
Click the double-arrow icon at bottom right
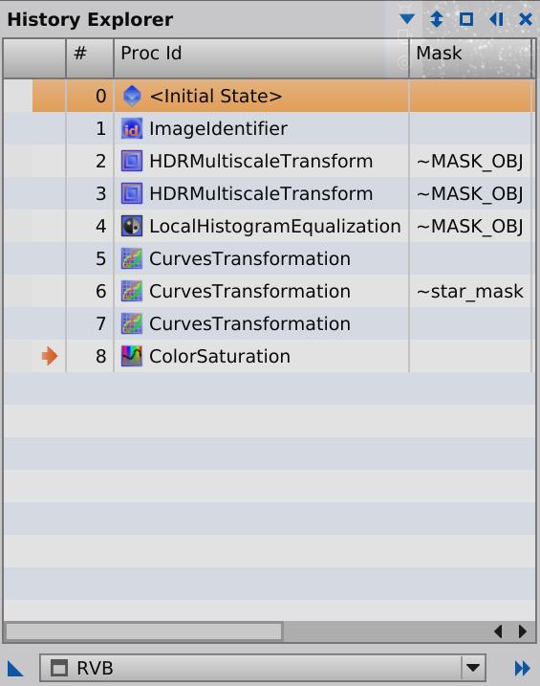[x=522, y=669]
